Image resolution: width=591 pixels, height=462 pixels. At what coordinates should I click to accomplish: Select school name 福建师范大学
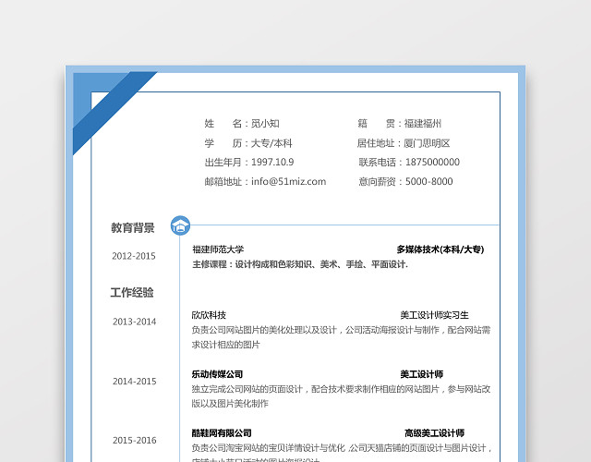point(218,249)
